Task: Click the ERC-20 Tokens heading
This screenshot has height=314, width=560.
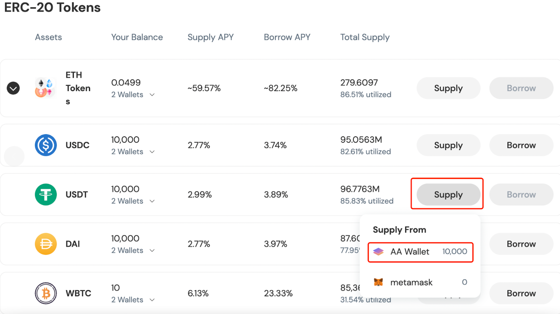Action: (x=52, y=7)
